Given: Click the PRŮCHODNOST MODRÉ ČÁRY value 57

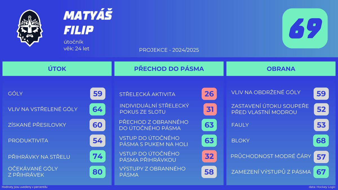Looking at the screenshot, I should (x=321, y=156).
